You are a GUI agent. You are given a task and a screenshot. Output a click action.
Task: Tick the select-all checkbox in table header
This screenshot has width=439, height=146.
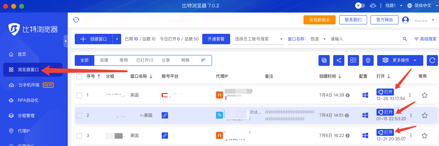(79, 76)
